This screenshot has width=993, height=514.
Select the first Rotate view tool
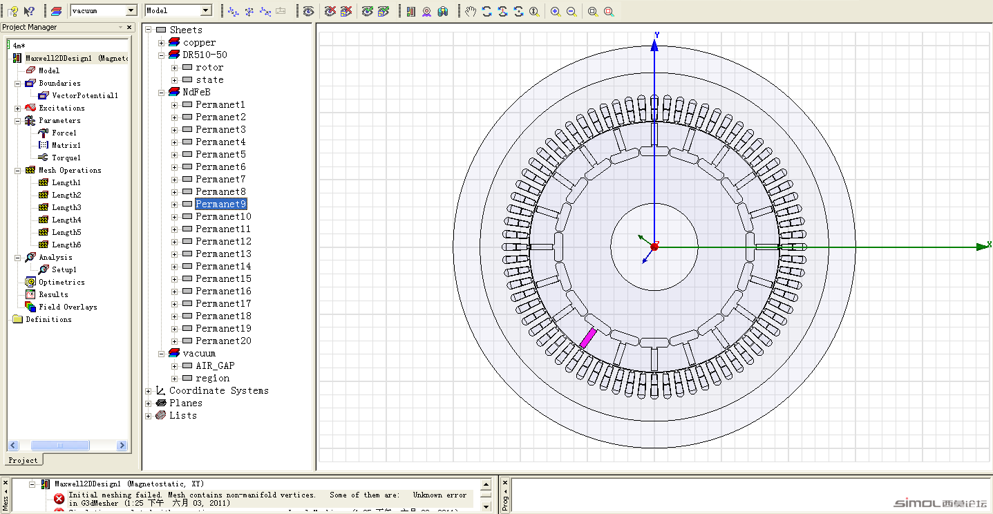486,11
